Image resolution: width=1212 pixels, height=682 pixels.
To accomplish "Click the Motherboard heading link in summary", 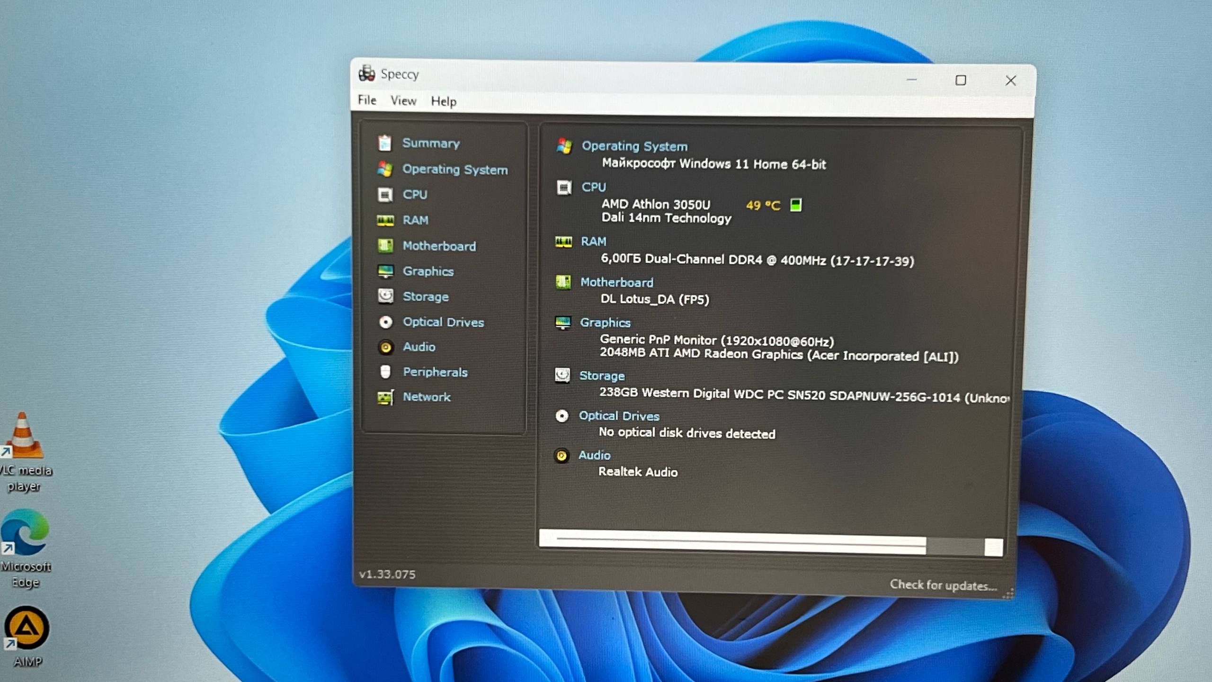I will click(617, 282).
